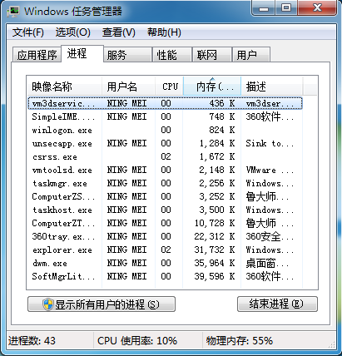The image size is (342, 356).
Task: Select the winlogon.exe process
Action: coord(165,130)
